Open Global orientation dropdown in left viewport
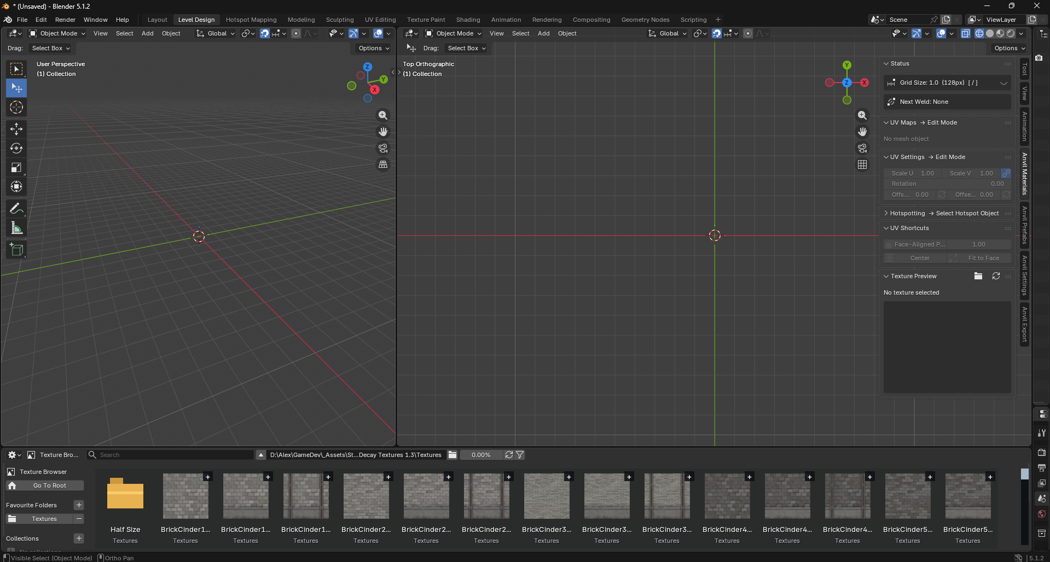Screen dimensions: 1050x562 point(216,33)
